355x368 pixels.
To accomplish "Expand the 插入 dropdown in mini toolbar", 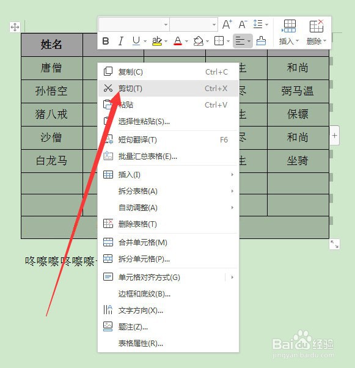I will pos(298,41).
